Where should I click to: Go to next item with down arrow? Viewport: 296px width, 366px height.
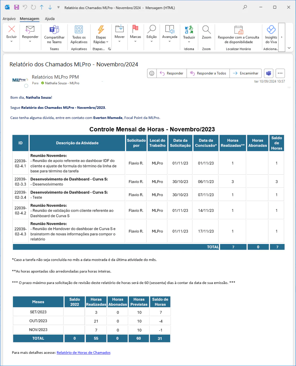[50, 7]
